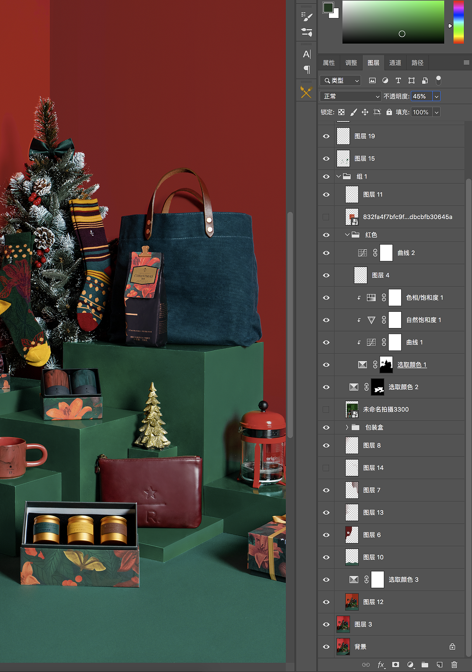The height and width of the screenshot is (672, 472).
Task: Select the 图层 12 layer
Action: (391, 602)
